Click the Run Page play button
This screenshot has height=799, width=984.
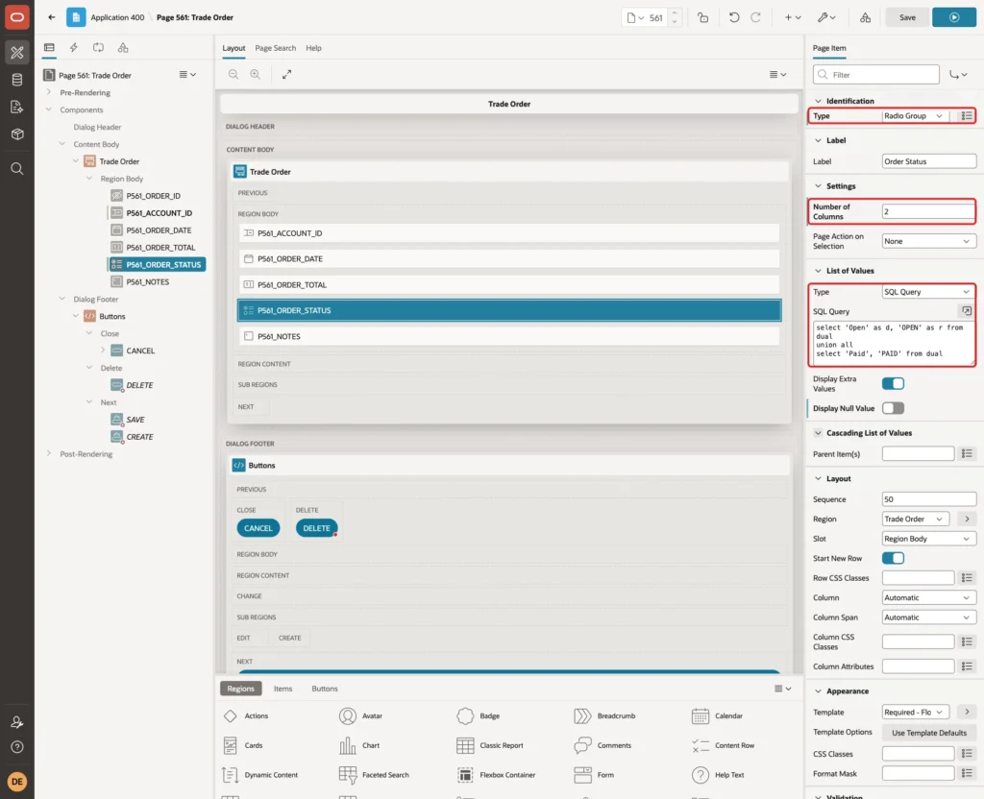[953, 17]
